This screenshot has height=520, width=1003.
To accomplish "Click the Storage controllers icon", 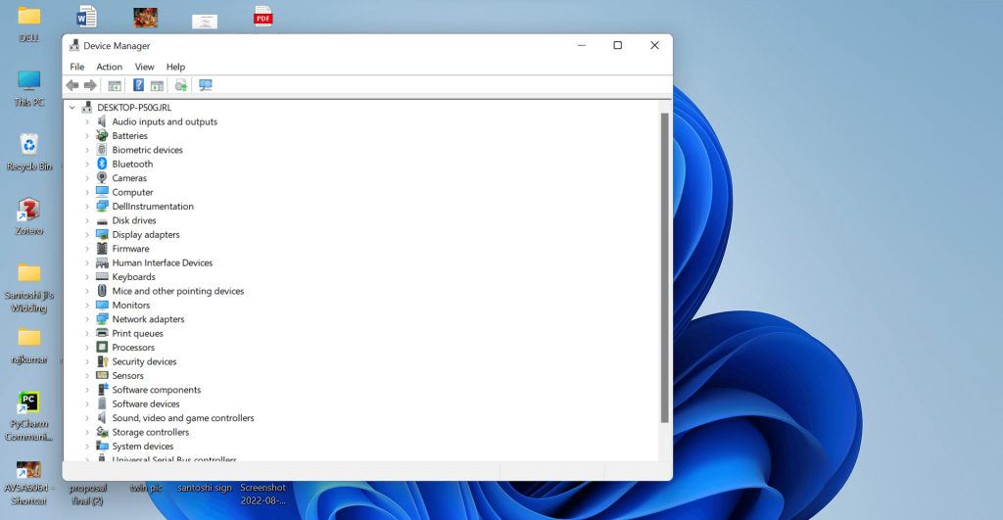I will [102, 432].
